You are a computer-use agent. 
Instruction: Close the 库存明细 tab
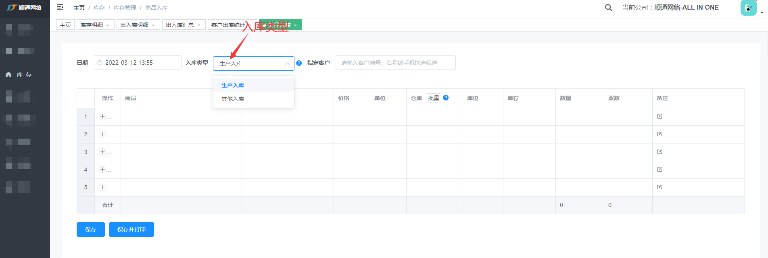pyautogui.click(x=108, y=25)
